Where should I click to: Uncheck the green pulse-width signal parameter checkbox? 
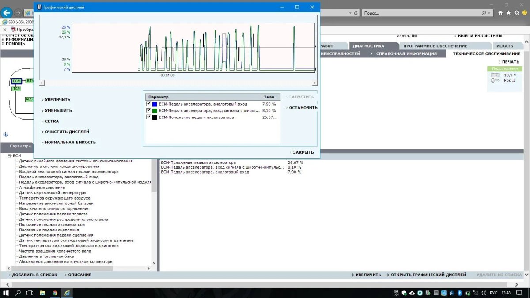coord(148,111)
